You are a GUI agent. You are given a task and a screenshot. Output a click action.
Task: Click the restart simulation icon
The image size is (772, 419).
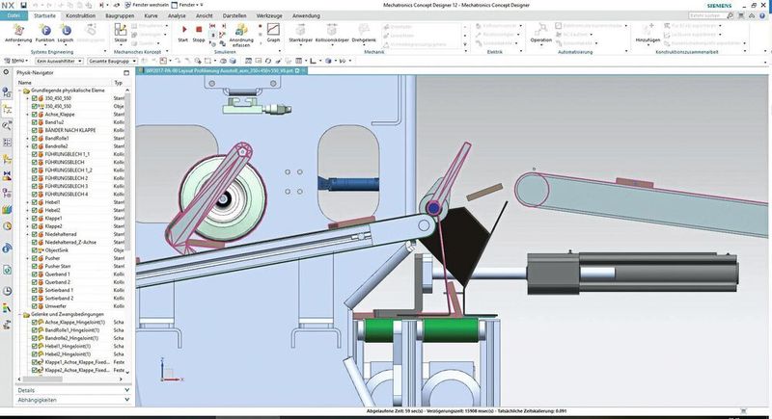pyautogui.click(x=212, y=26)
